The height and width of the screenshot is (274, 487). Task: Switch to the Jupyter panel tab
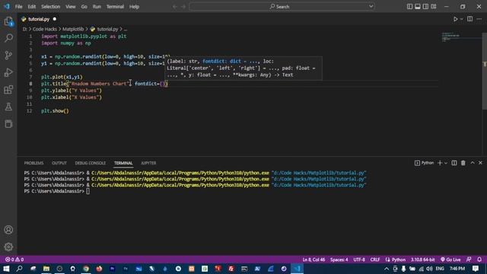point(148,163)
